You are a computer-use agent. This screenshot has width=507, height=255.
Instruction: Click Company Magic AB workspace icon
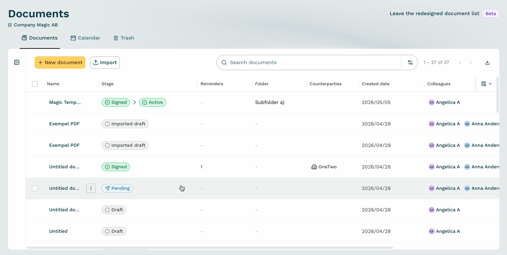coord(10,25)
